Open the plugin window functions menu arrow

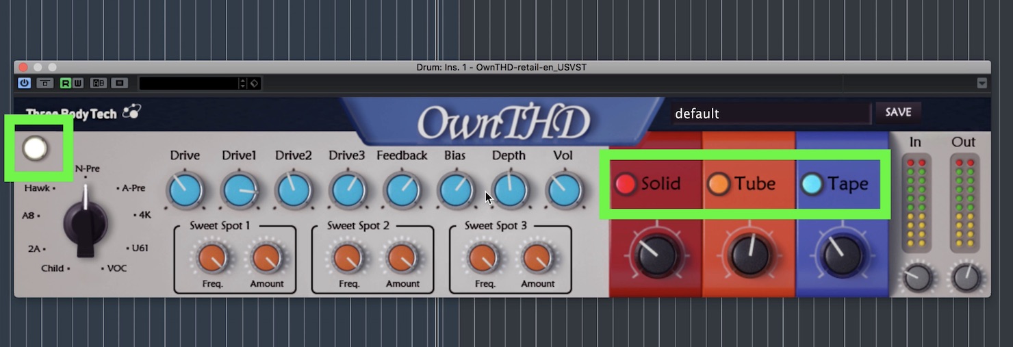[x=982, y=83]
